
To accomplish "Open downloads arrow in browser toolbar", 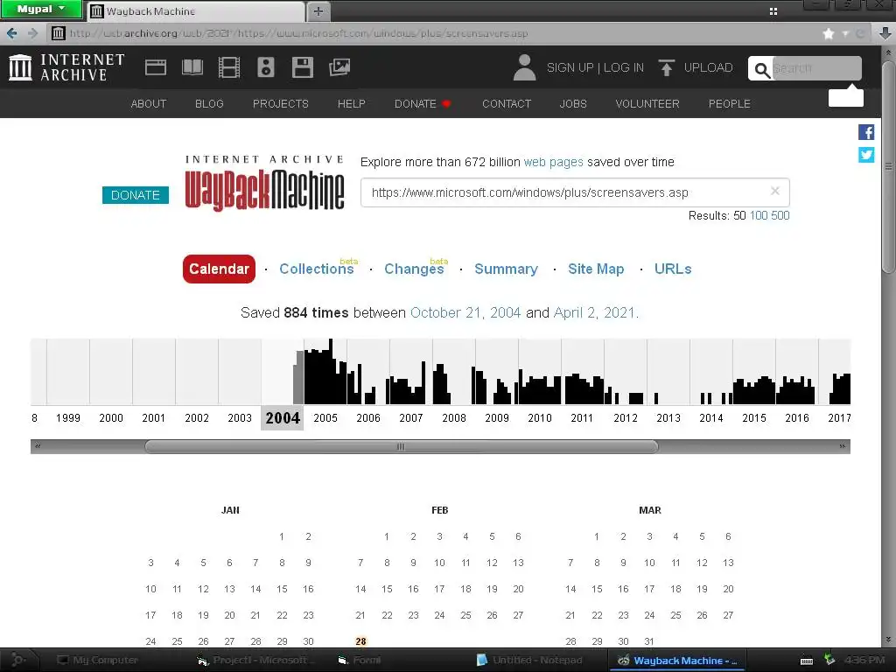I will 885,33.
